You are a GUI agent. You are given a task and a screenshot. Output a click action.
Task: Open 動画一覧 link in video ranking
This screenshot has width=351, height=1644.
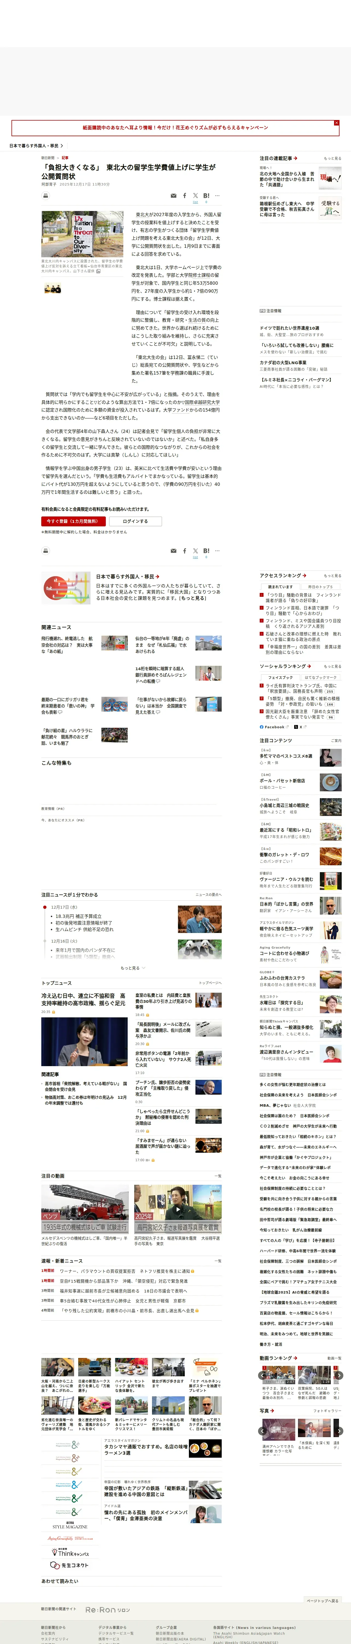tap(334, 1358)
